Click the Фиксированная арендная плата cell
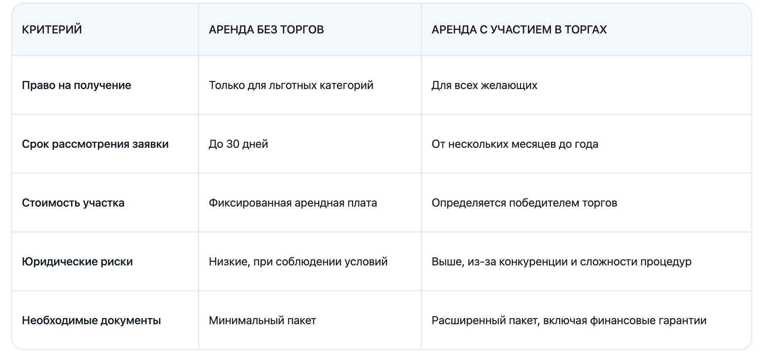The height and width of the screenshot is (356, 762). pos(293,203)
